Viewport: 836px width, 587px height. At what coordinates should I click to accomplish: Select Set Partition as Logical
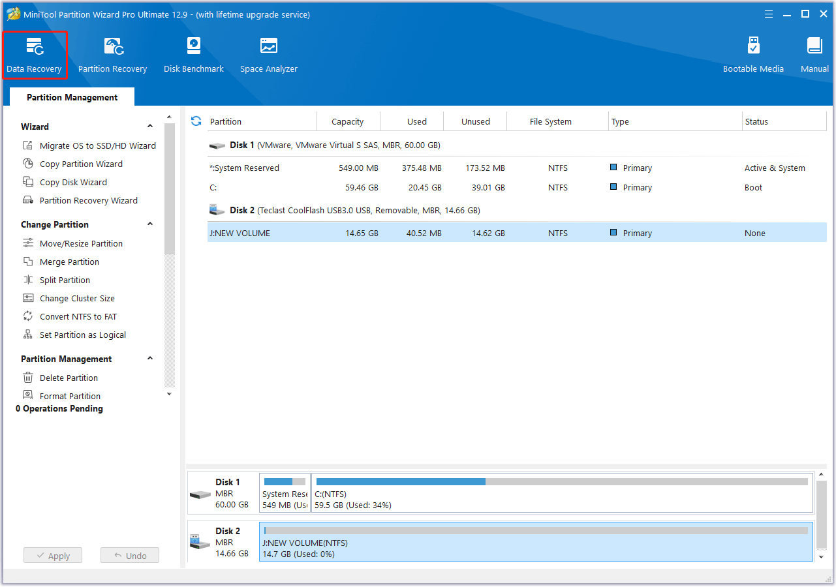click(x=74, y=335)
